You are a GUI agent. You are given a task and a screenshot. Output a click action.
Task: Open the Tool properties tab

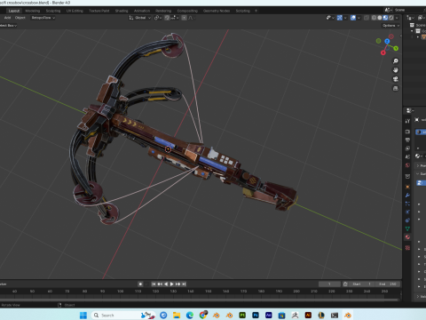point(407,121)
